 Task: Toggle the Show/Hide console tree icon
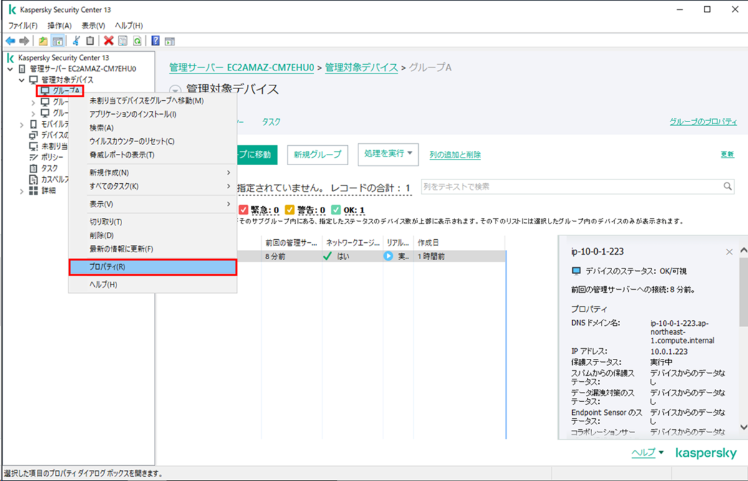(57, 40)
